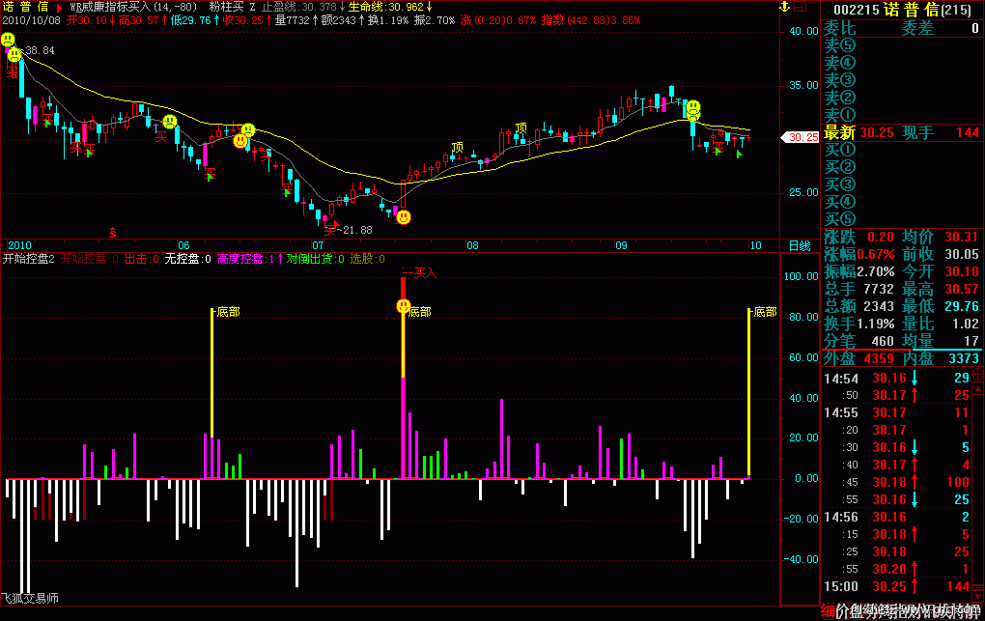Click the 粉柱买 indicator label
Viewport: 985px width, 621px height.
[226, 7]
